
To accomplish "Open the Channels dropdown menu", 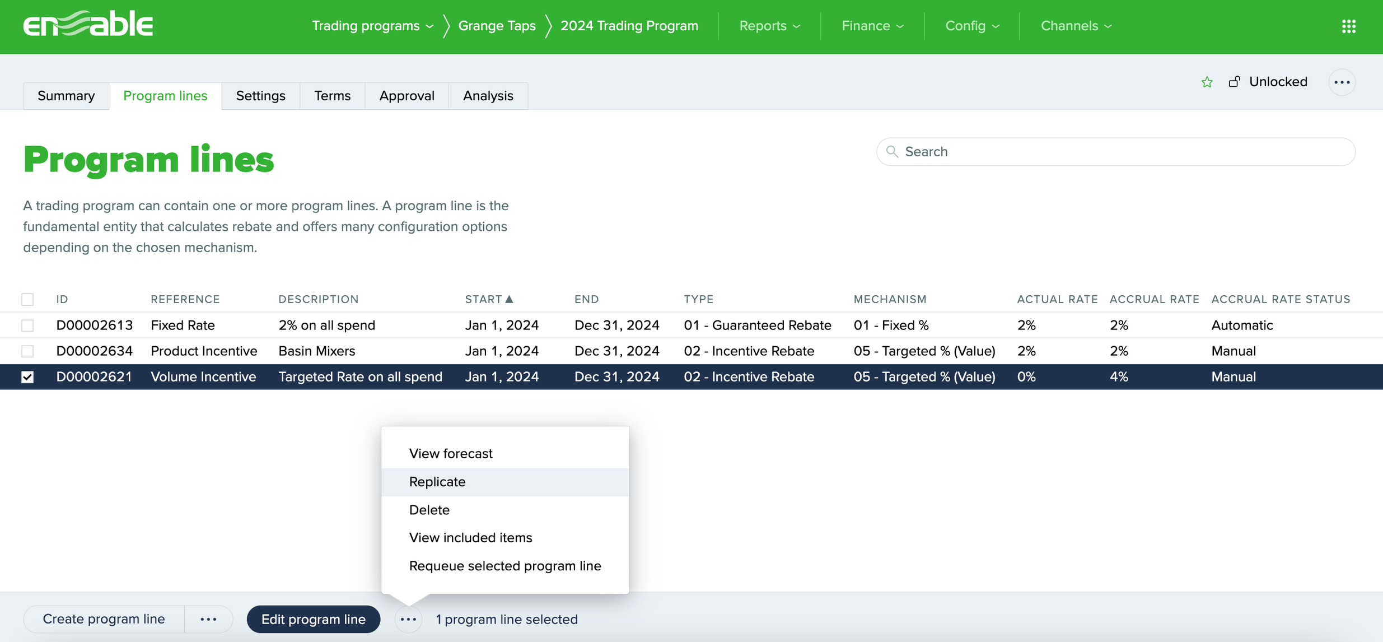I will [1076, 26].
